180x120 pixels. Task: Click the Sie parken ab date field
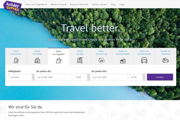[x=54, y=77]
